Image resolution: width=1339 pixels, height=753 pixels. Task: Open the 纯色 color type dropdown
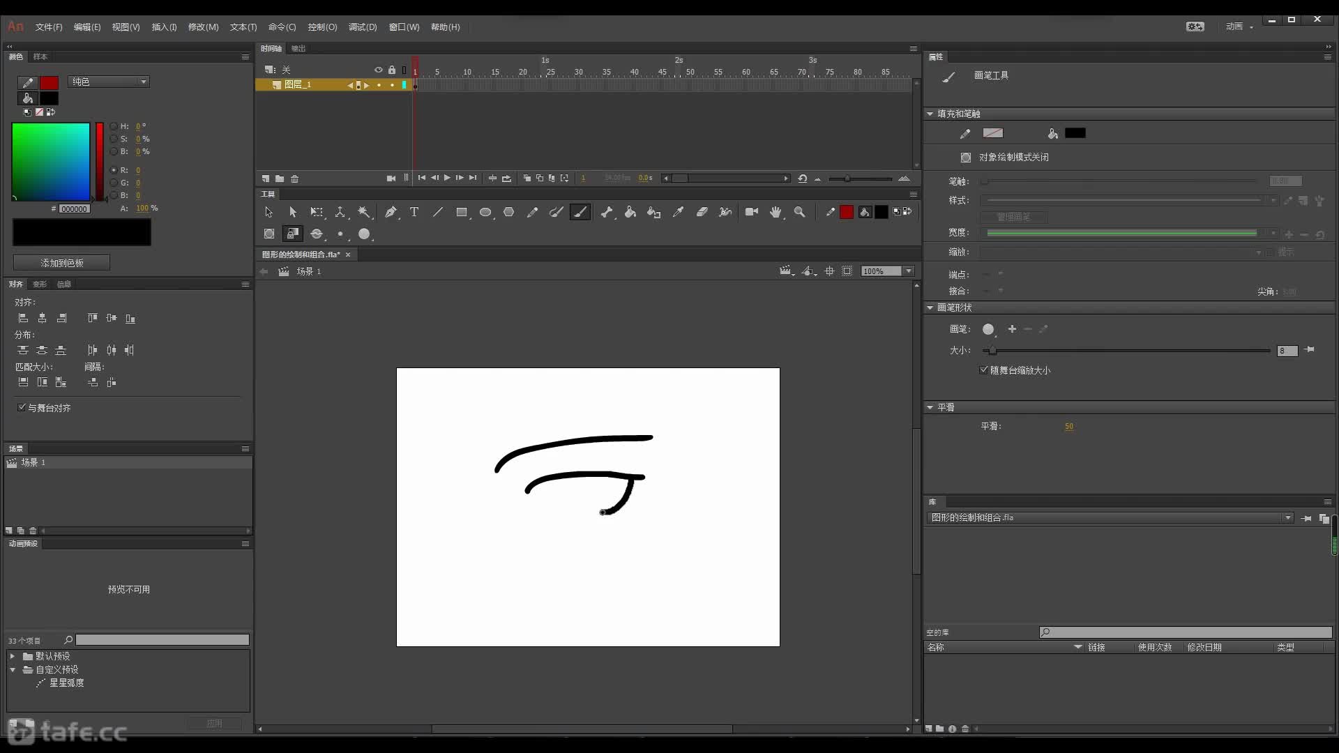click(109, 82)
